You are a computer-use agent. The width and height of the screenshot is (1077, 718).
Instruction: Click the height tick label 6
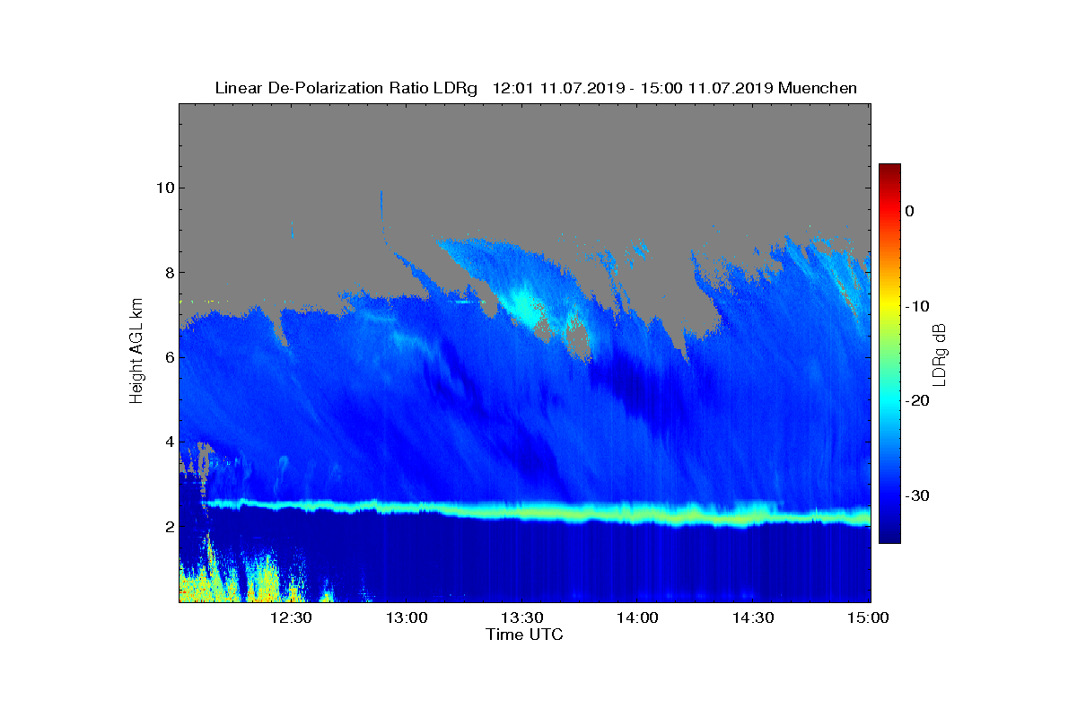[x=169, y=357]
